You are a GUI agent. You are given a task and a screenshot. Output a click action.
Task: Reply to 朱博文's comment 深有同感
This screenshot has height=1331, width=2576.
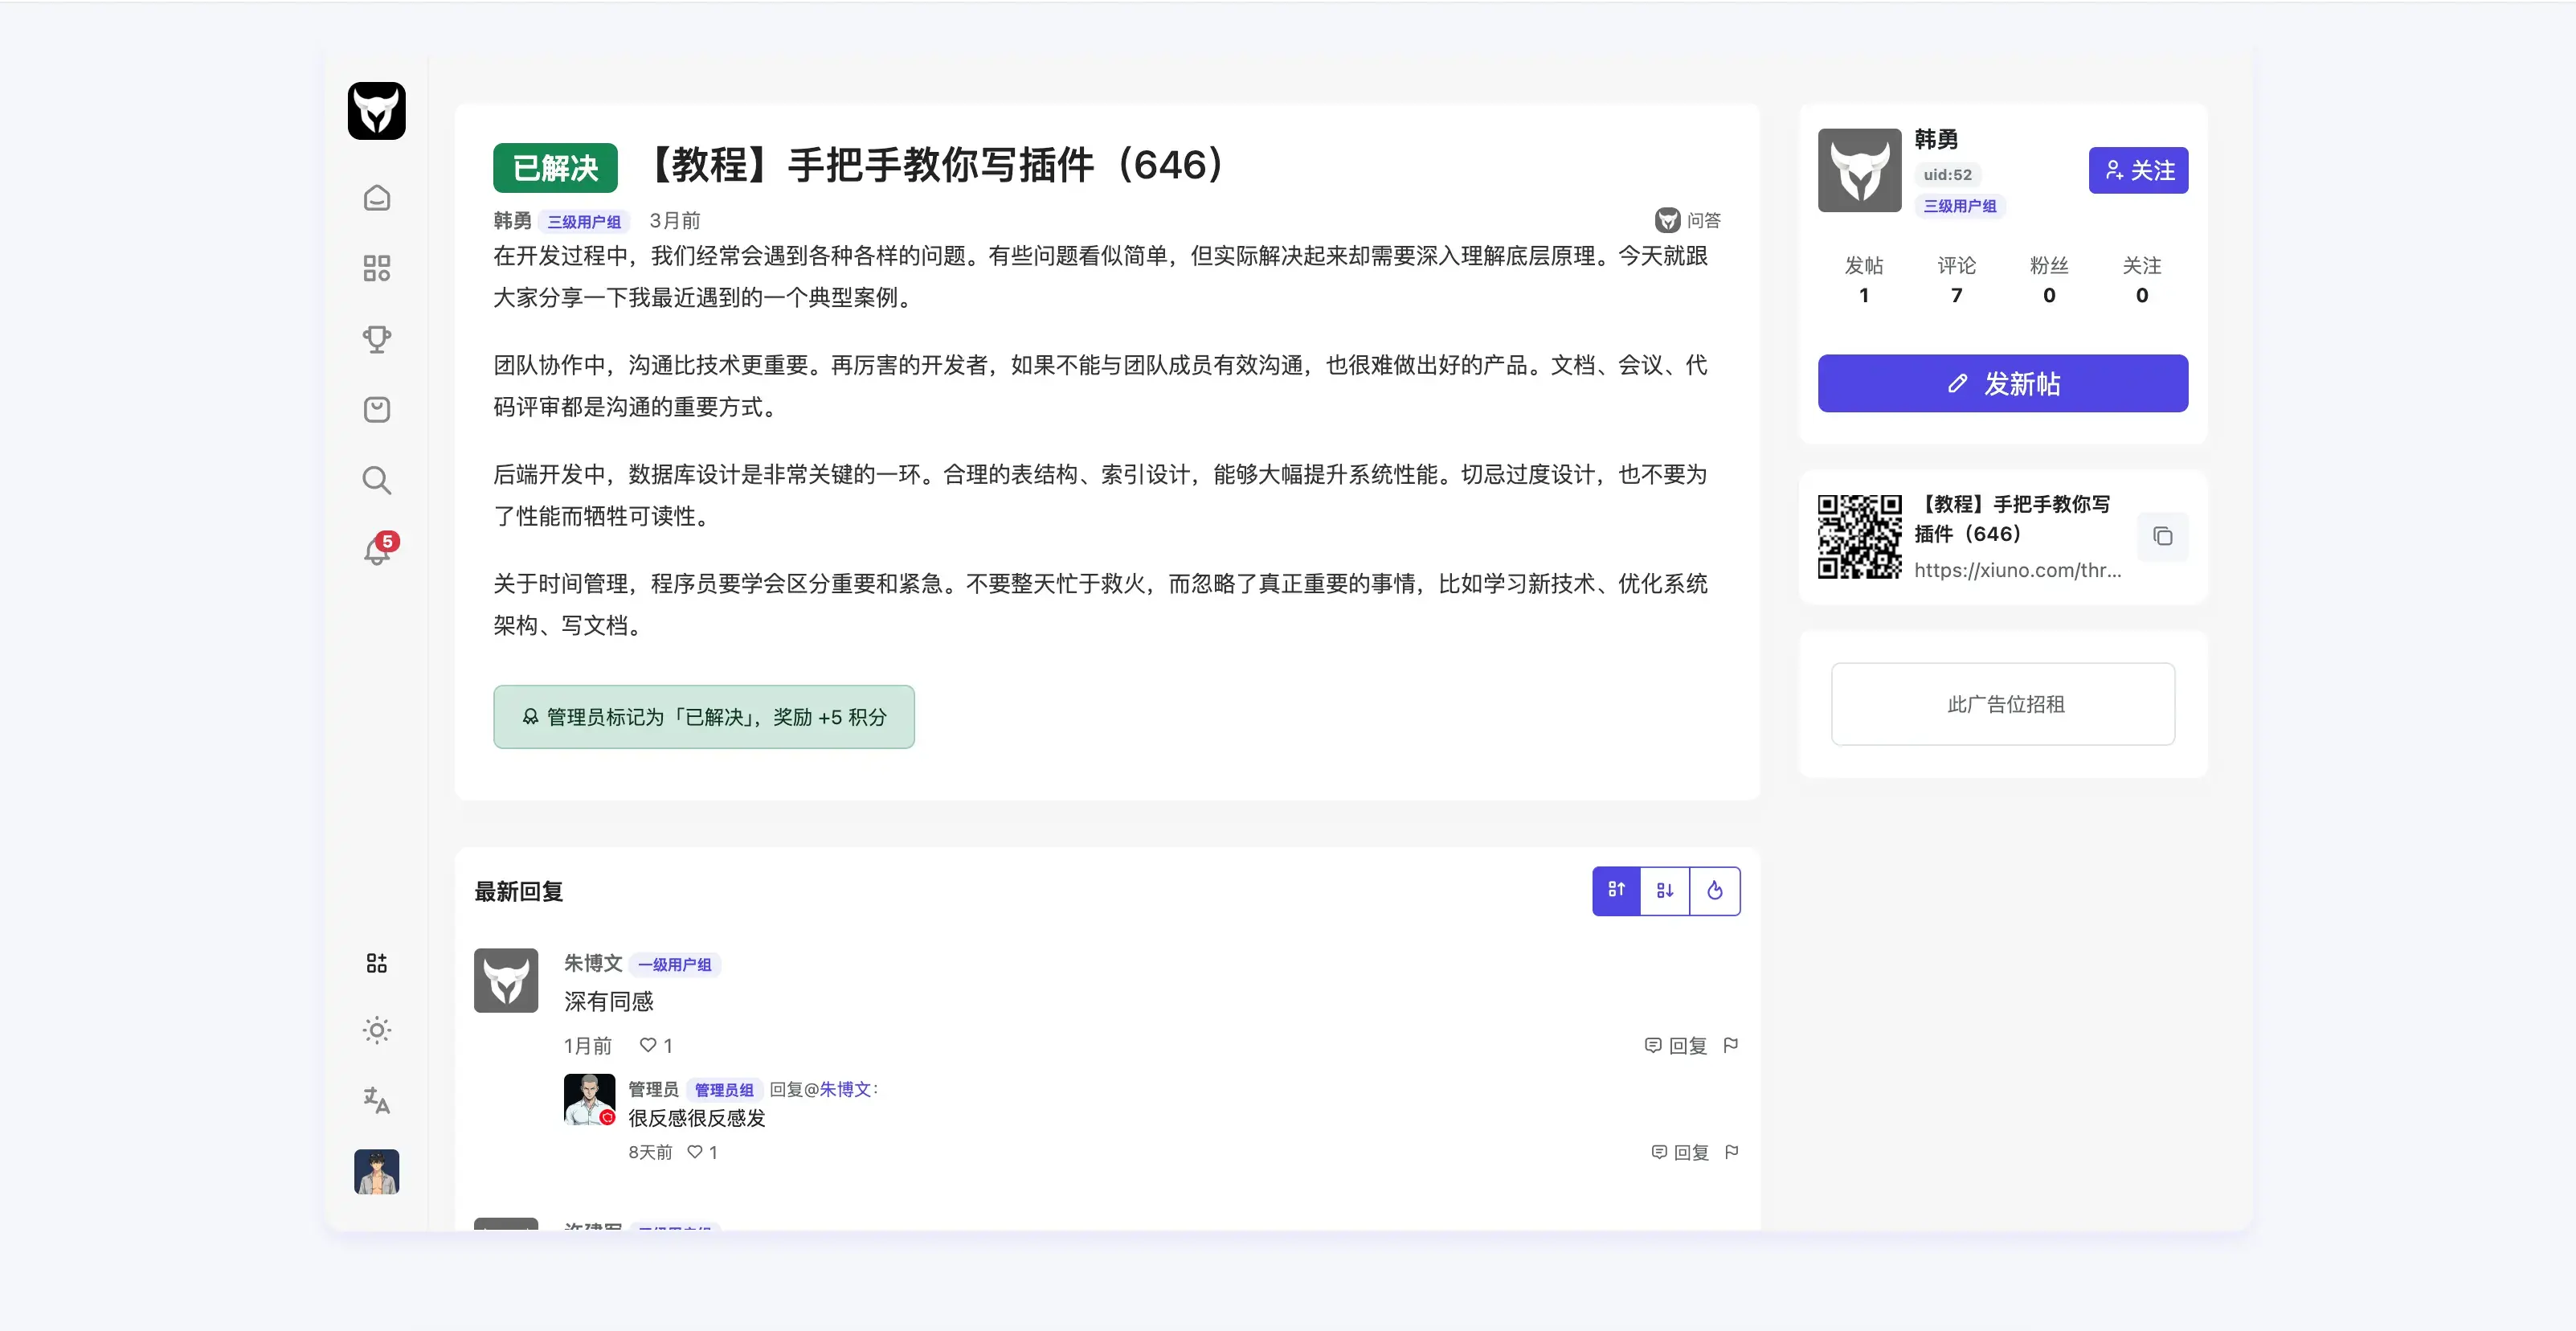click(1676, 1045)
